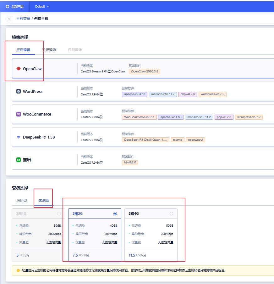Choose the OpenClaw image card
Image resolution: width=274 pixels, height=284 pixels.
point(143,68)
